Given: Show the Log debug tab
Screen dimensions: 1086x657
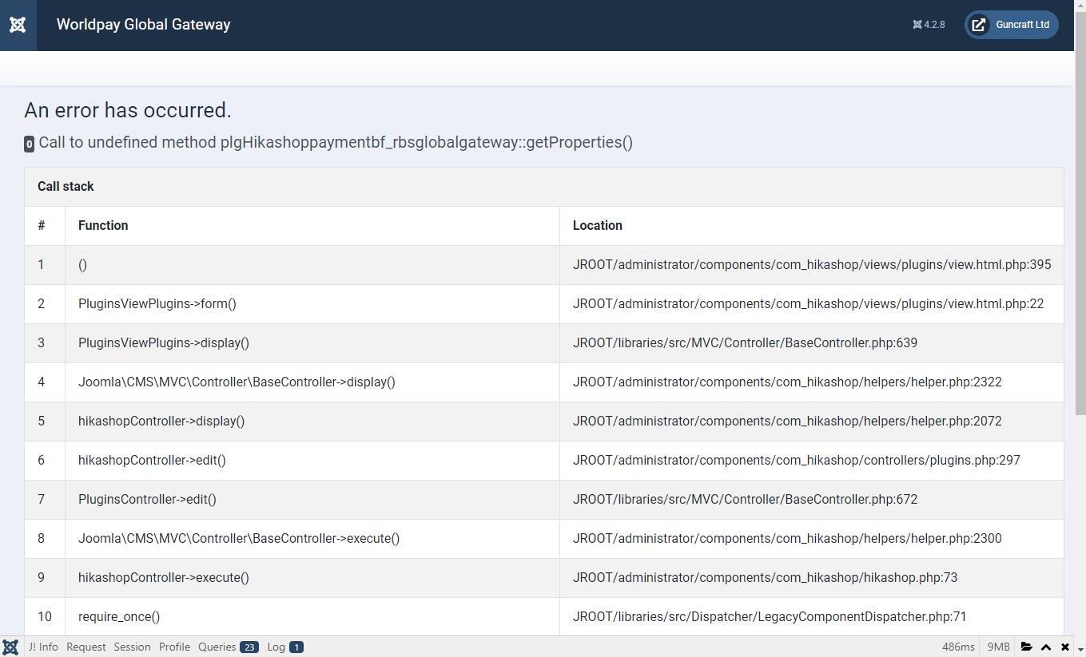Looking at the screenshot, I should pos(276,647).
